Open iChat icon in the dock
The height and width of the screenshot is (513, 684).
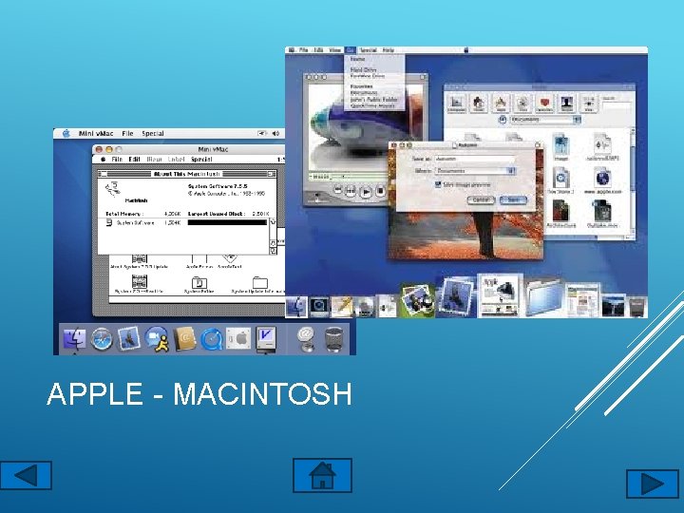(157, 339)
